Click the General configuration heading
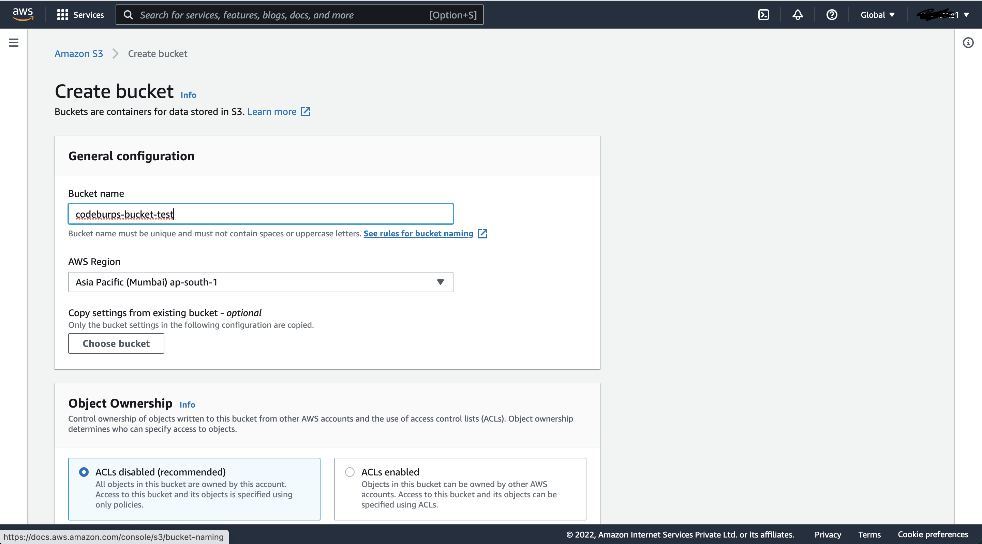The height and width of the screenshot is (544, 982). [131, 156]
